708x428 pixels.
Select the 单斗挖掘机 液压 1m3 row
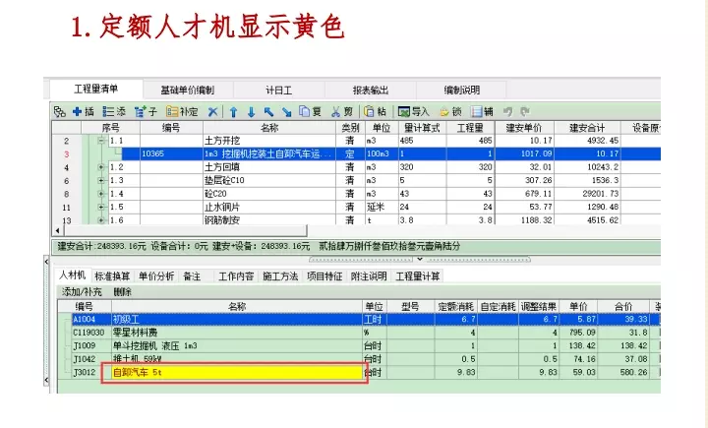[236, 346]
